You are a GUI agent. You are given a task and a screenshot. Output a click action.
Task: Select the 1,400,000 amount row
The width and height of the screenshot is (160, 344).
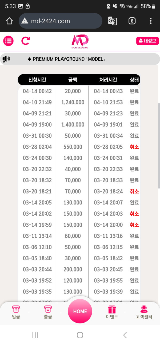tap(73, 125)
